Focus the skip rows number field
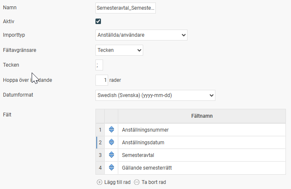Viewport: 291px width, 189px height. 102,80
